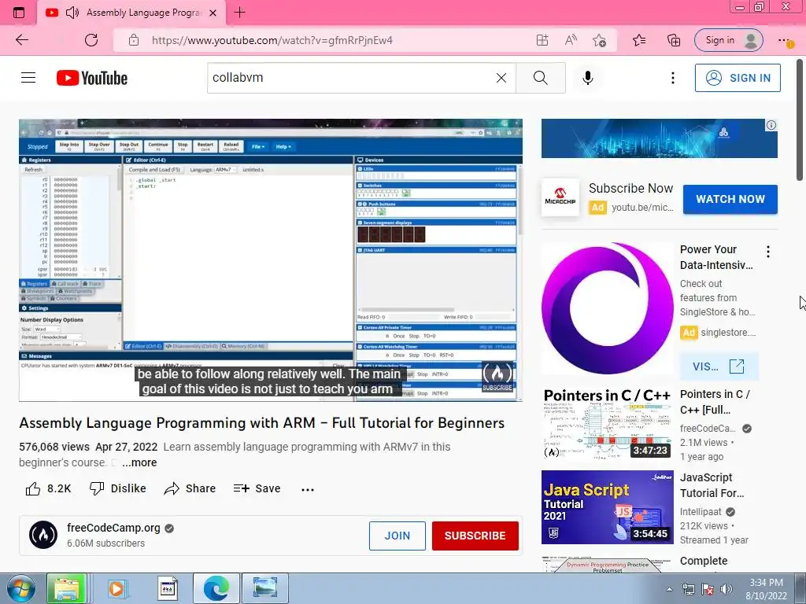806x604 pixels.
Task: Expand description with ...more
Action: (139, 462)
